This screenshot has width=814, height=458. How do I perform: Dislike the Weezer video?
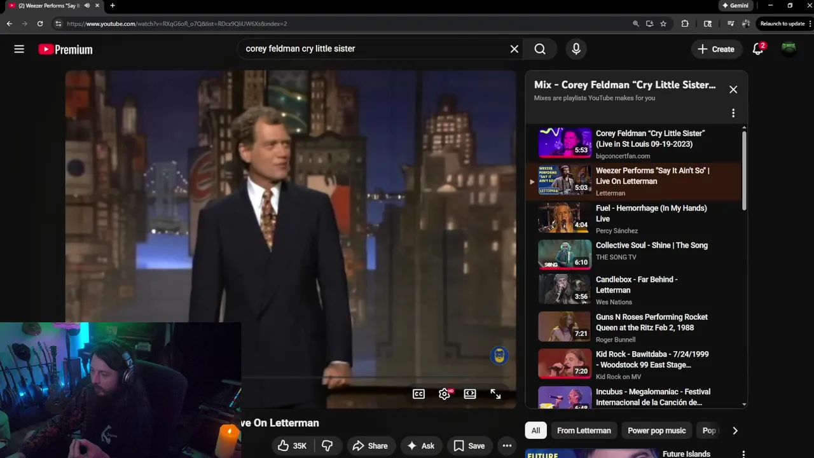[328, 446]
